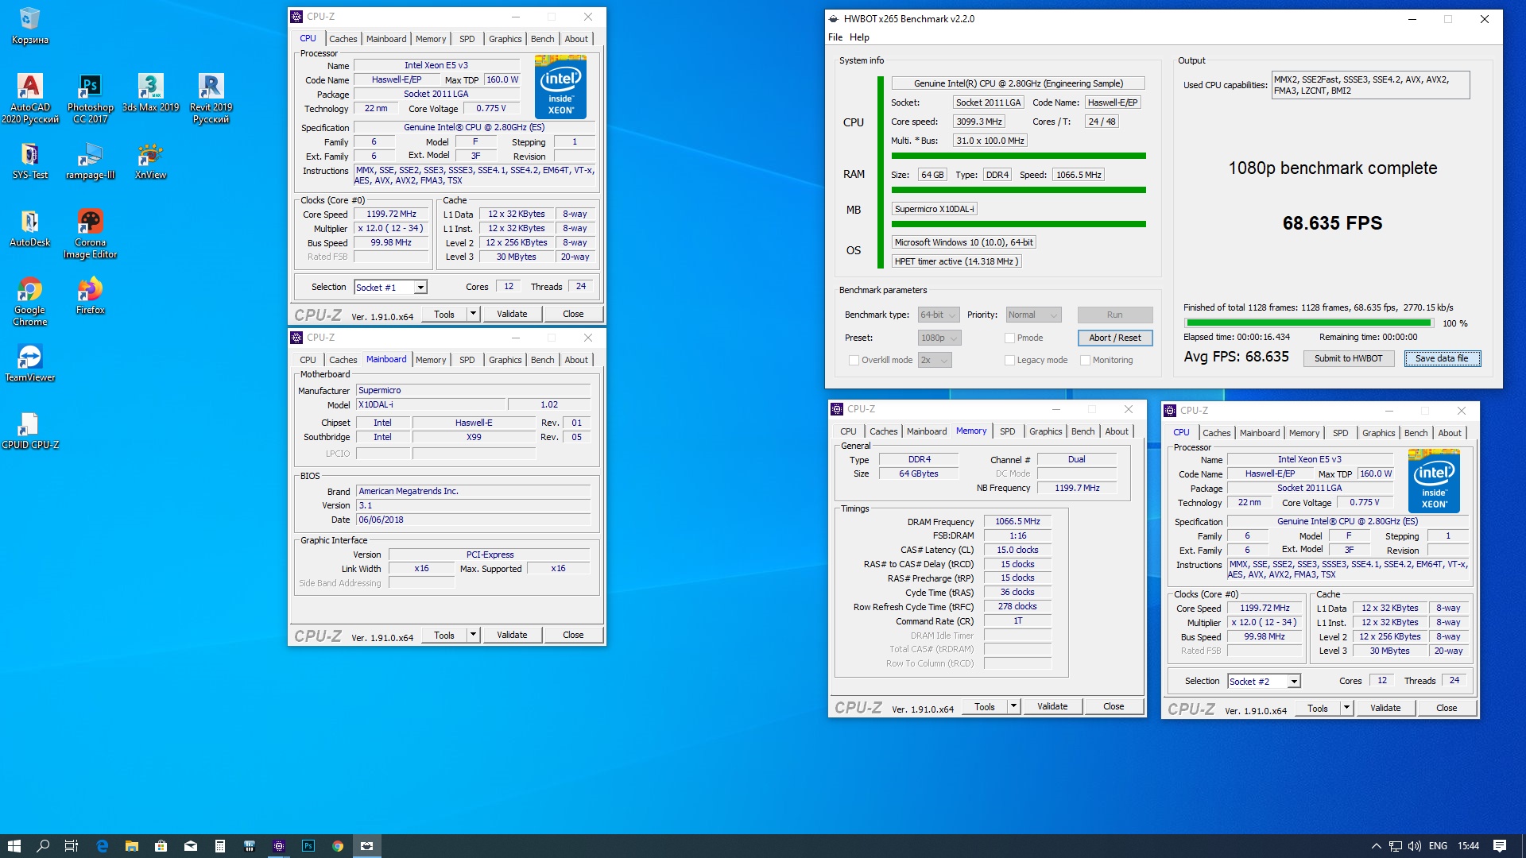The width and height of the screenshot is (1526, 858).
Task: Open Priority Normal dropdown
Action: 1033,315
